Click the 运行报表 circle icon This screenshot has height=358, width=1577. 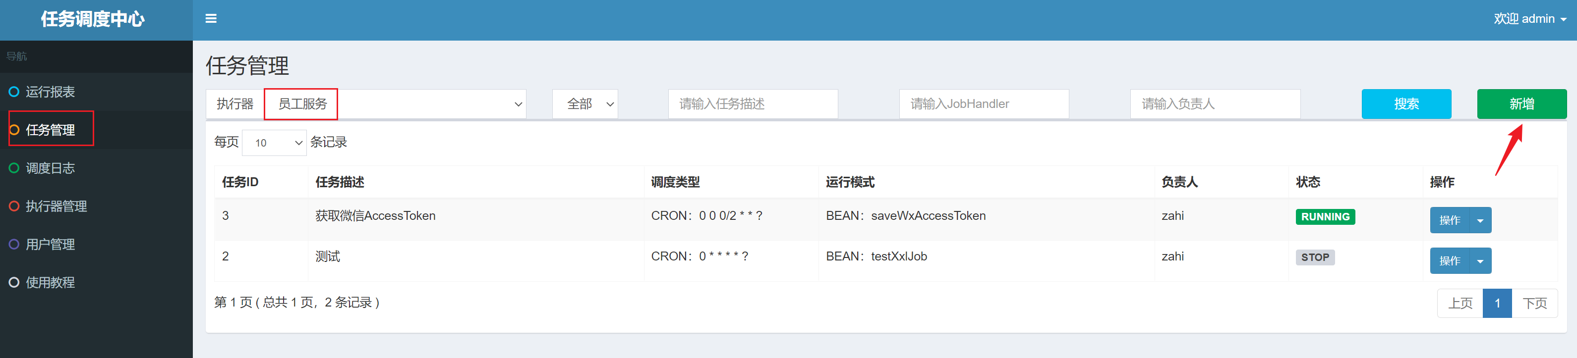(14, 92)
